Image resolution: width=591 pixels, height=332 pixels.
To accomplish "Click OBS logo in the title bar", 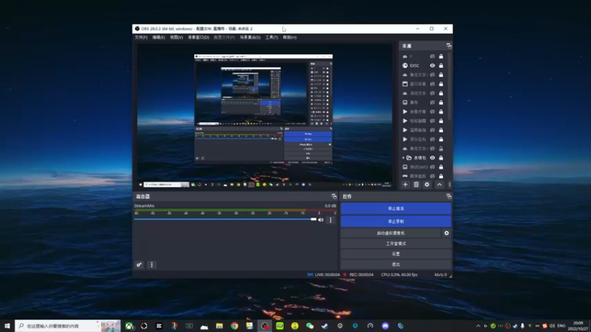I will tap(137, 29).
